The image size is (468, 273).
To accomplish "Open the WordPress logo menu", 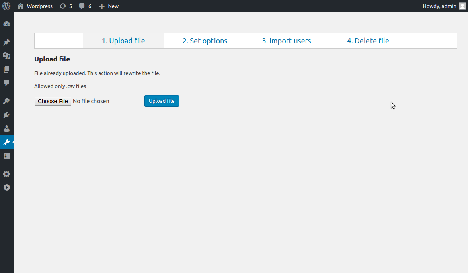I will pos(6,6).
